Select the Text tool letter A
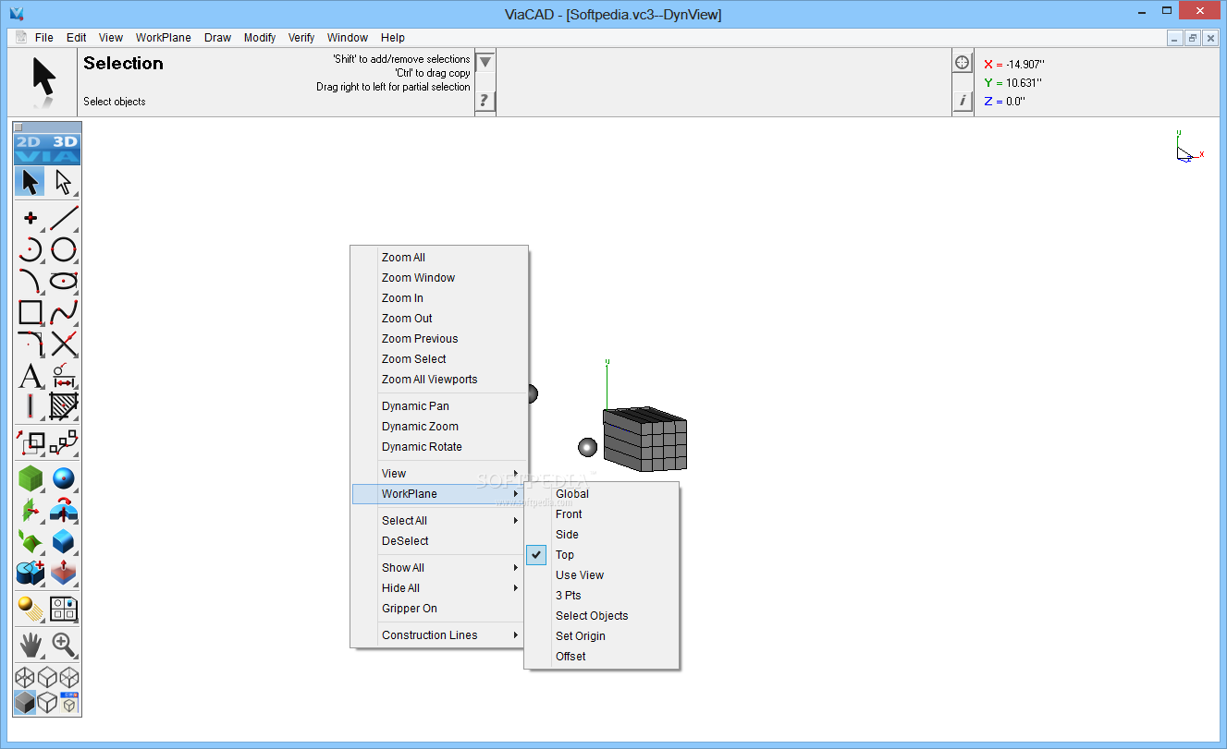 31,376
